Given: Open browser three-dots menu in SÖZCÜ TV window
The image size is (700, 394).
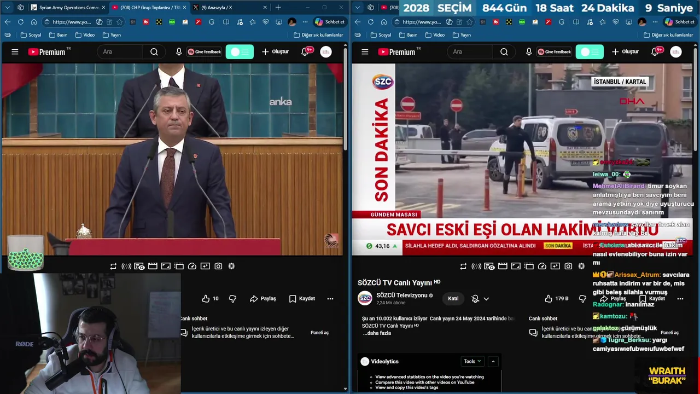Looking at the screenshot, I should tap(655, 22).
